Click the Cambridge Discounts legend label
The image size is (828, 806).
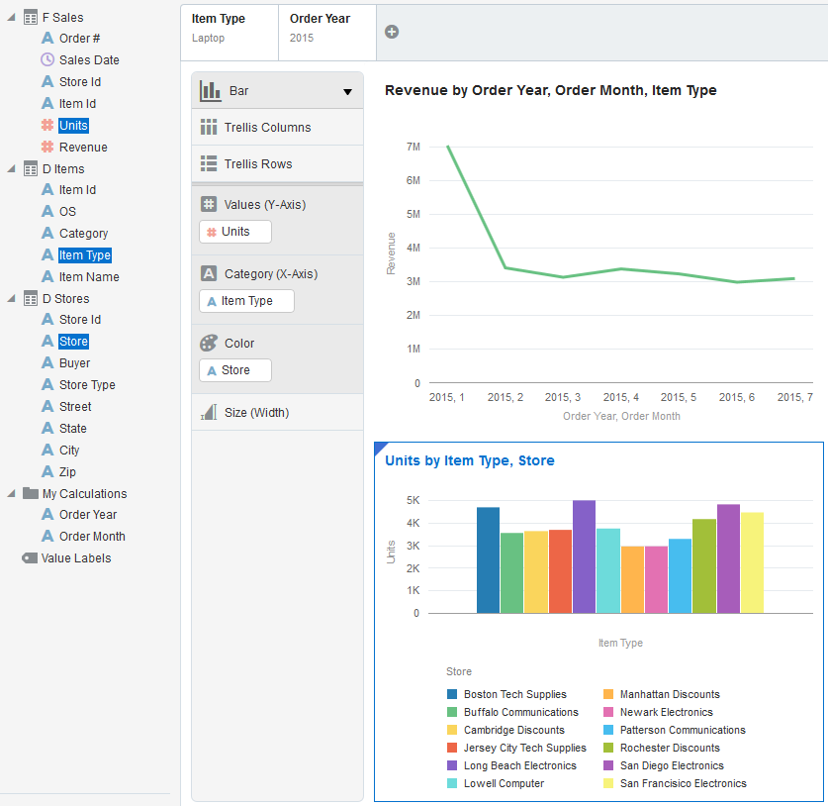[x=514, y=730]
